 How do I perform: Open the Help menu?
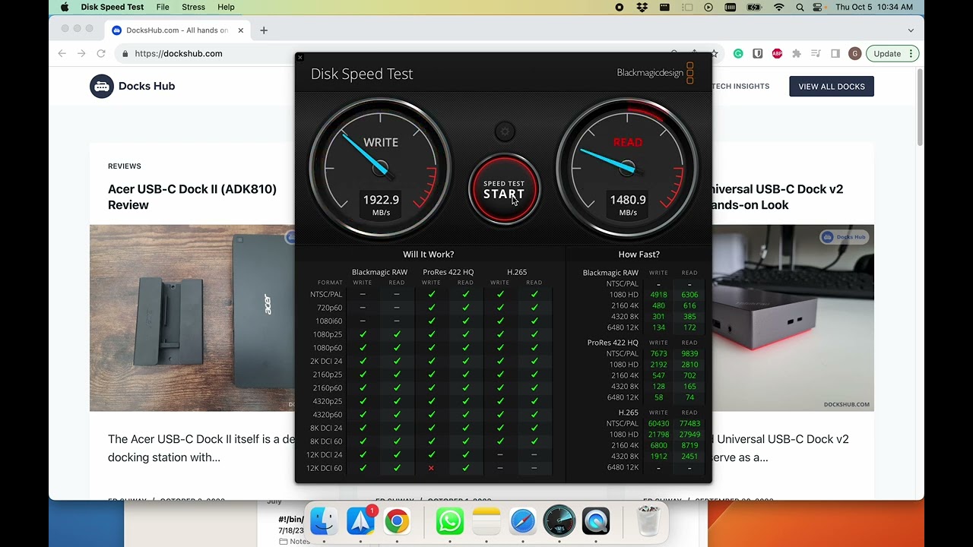coord(226,7)
